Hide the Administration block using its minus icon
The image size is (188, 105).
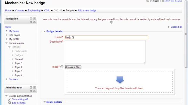coord(31,87)
